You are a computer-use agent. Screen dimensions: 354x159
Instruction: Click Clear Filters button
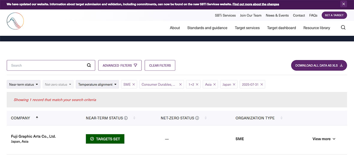[160, 65]
